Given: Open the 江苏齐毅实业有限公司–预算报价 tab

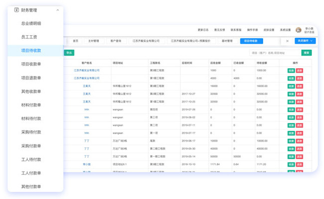Looking at the screenshot, I should (190, 41).
